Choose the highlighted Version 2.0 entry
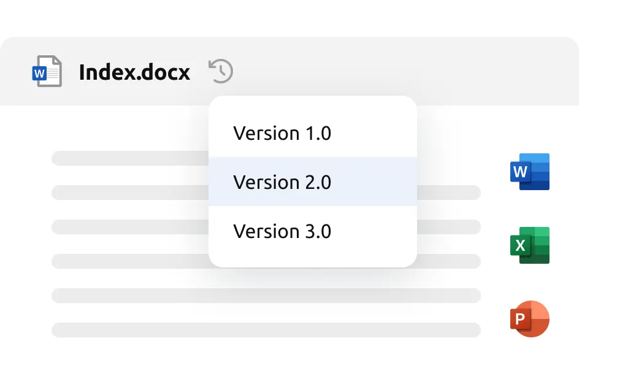 click(282, 182)
